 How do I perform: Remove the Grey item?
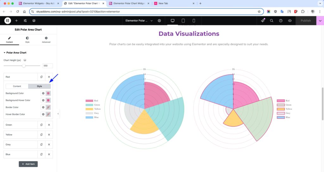49,144
